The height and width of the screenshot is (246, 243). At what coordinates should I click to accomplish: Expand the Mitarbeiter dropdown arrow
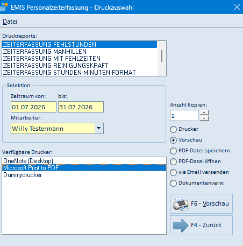point(99,128)
